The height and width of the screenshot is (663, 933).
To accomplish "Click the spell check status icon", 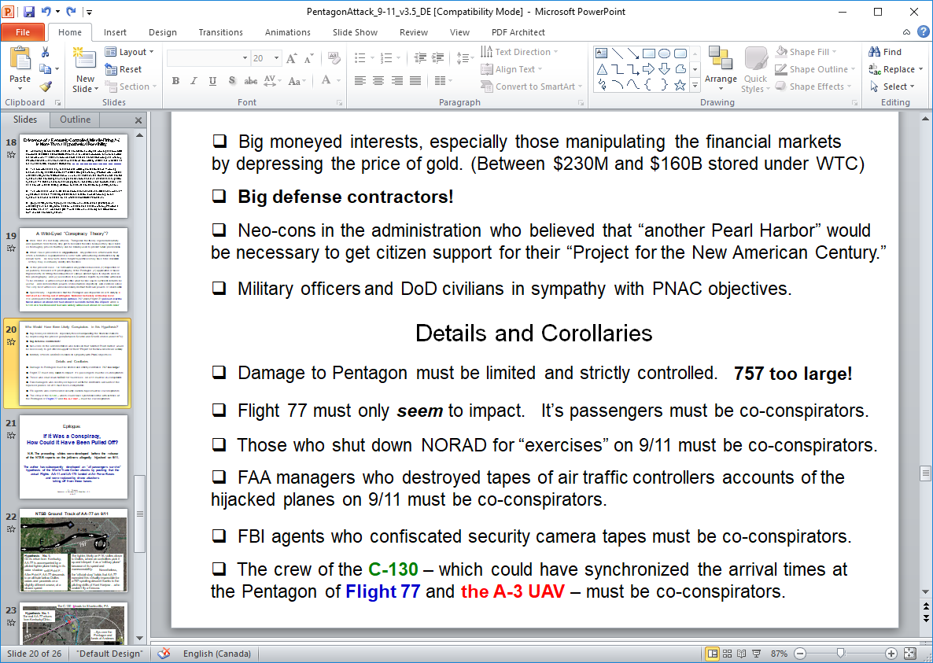I will (164, 654).
